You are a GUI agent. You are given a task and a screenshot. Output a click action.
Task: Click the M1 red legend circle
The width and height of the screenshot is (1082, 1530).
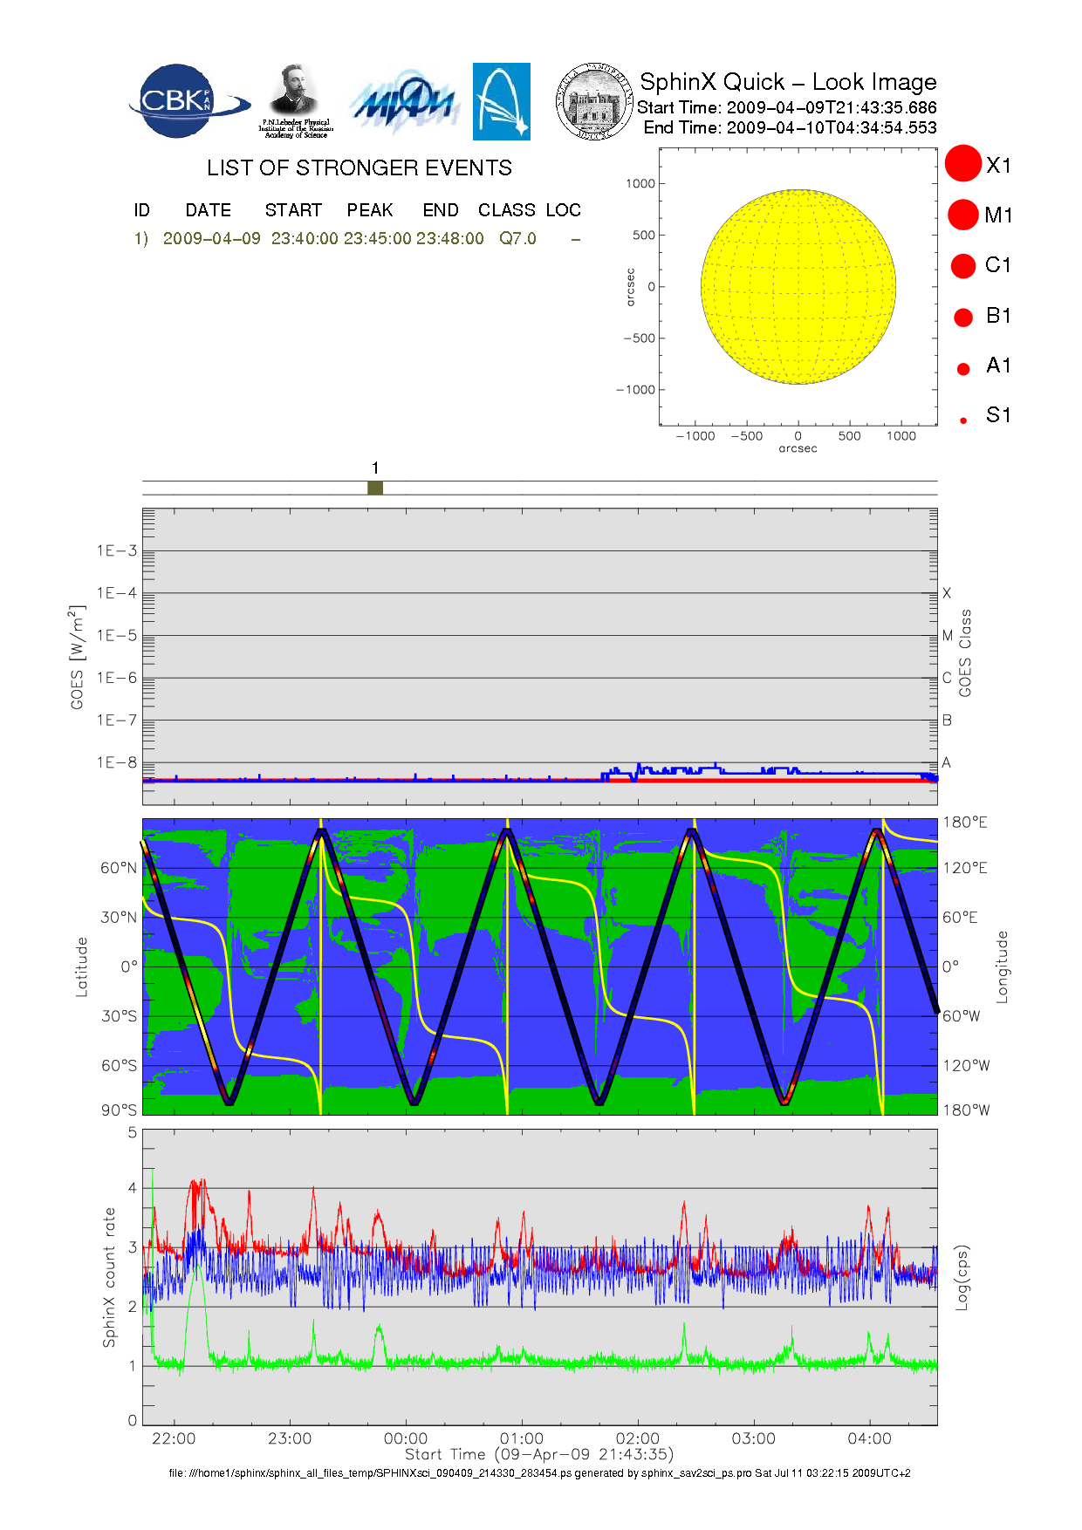(x=963, y=215)
